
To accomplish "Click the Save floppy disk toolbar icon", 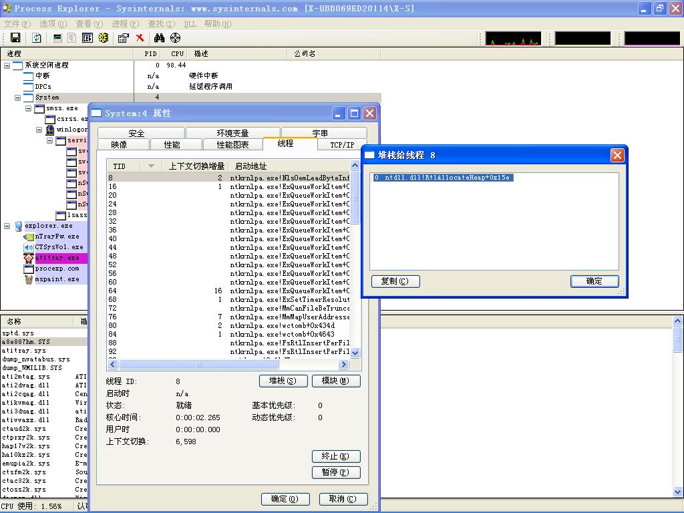I will pyautogui.click(x=15, y=38).
